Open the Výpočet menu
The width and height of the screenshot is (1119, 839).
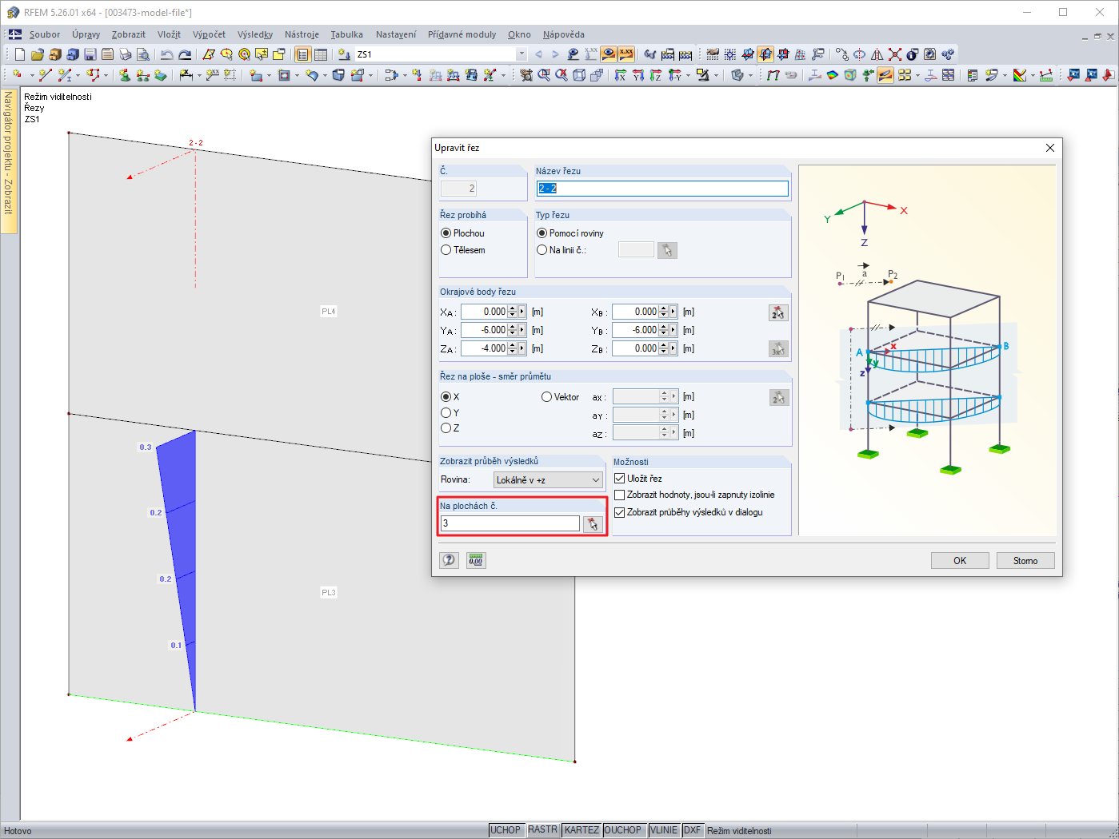click(209, 34)
